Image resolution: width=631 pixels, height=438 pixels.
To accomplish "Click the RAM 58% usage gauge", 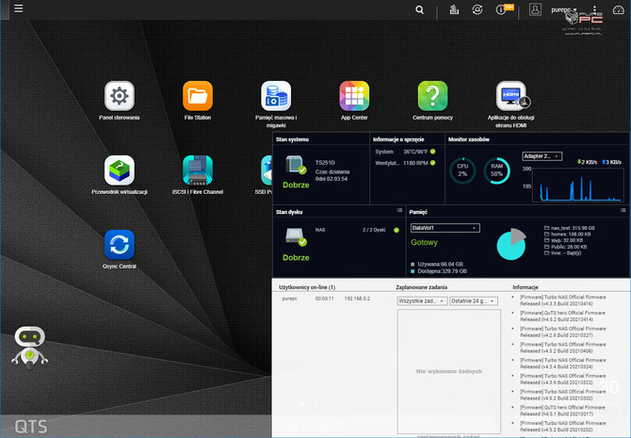I will point(496,170).
